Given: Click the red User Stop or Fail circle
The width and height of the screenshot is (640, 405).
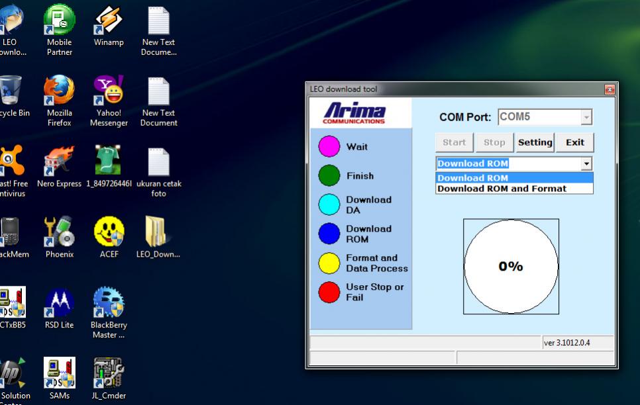Looking at the screenshot, I should coord(329,292).
